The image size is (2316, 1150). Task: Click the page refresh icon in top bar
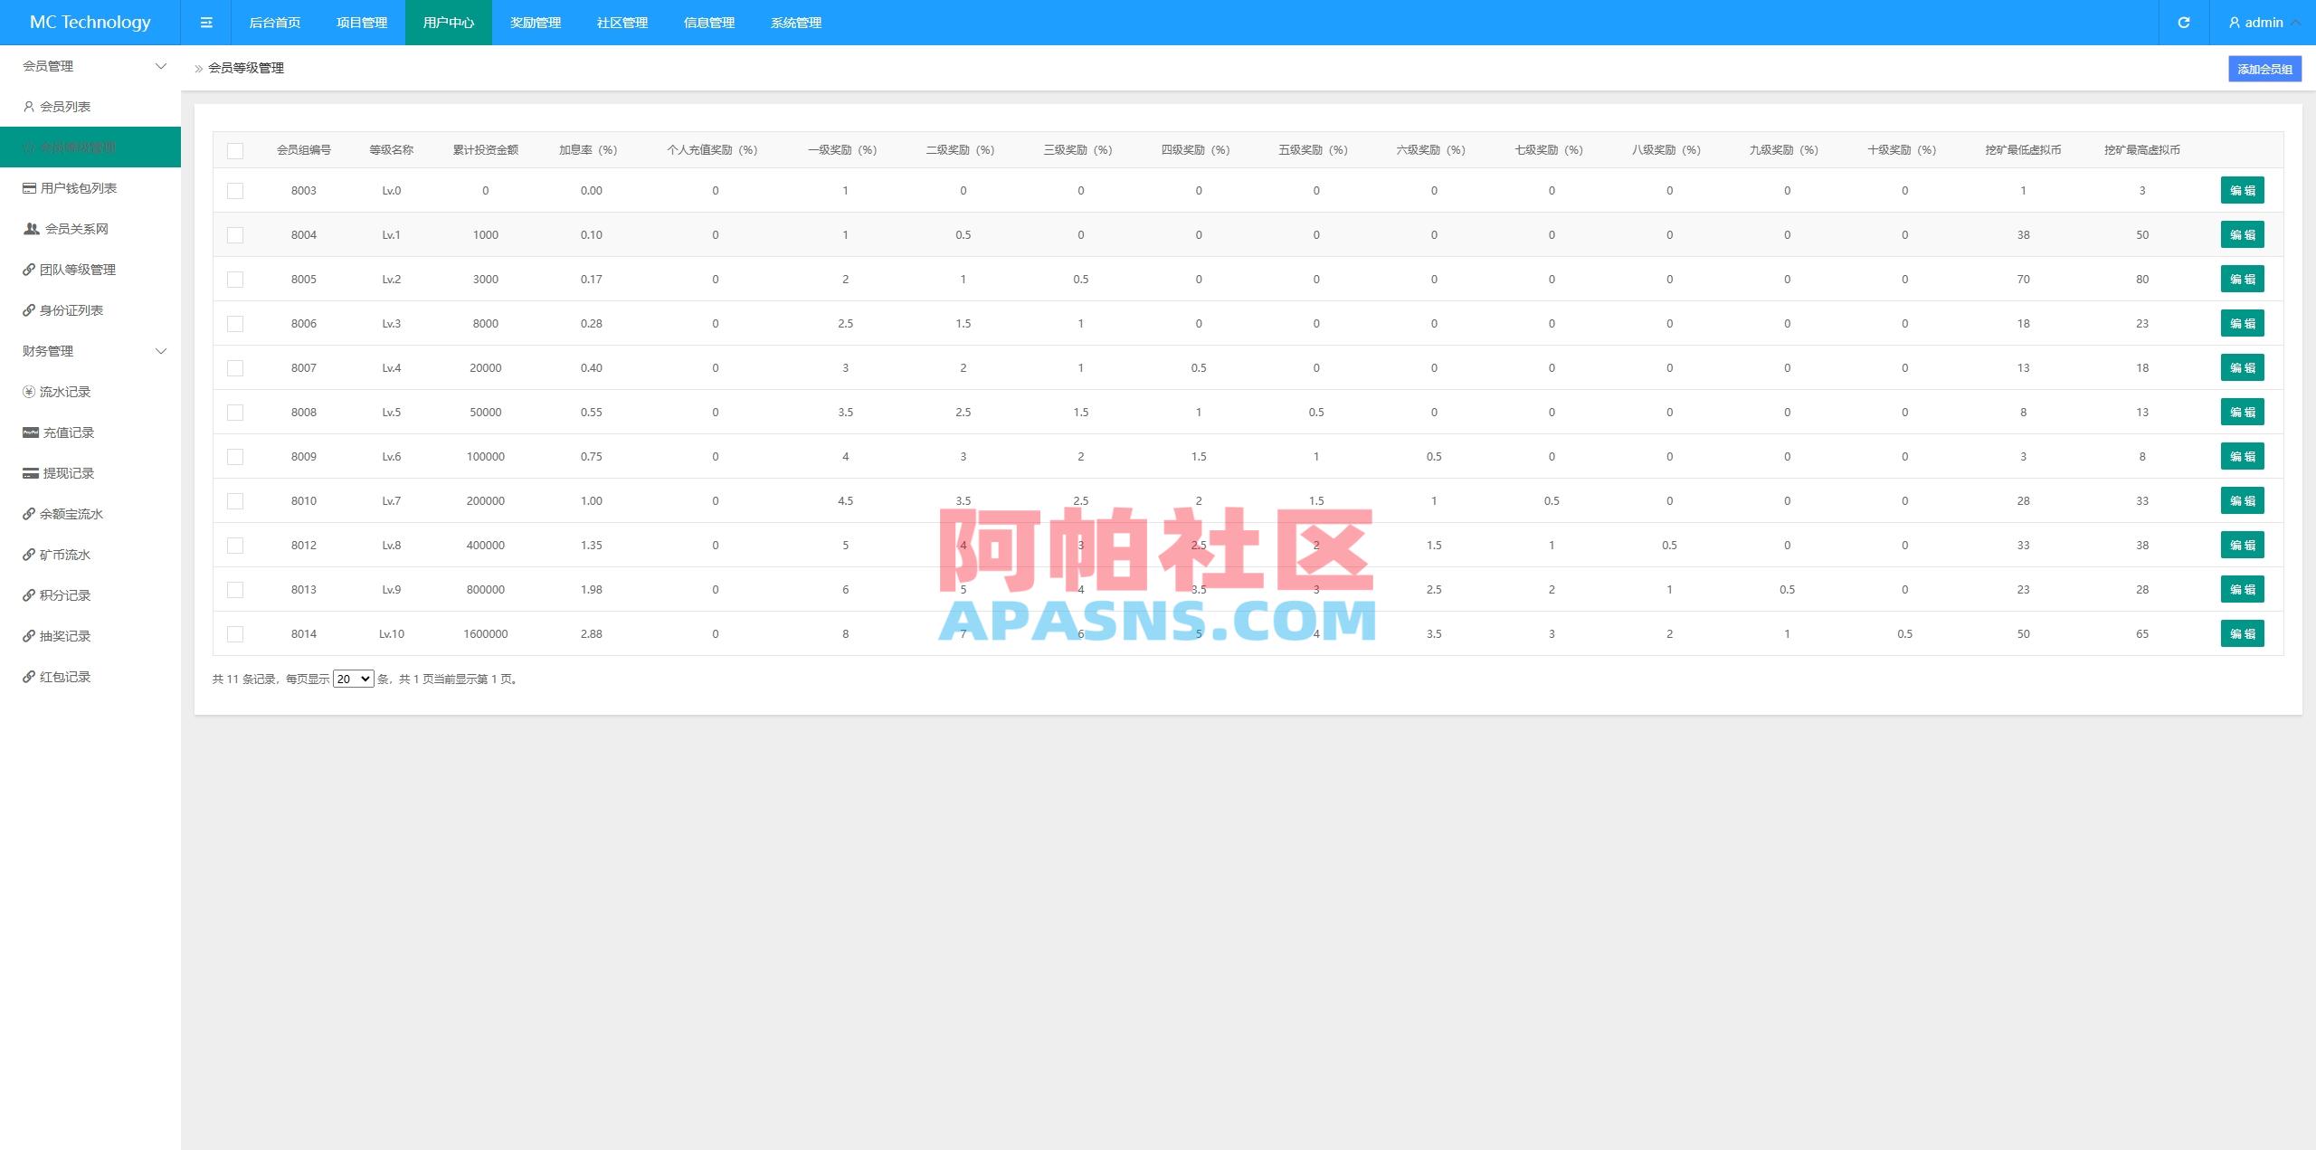pos(2182,22)
